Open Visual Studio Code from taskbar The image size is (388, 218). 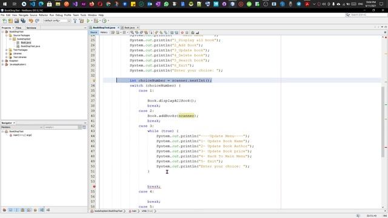pos(32,4)
